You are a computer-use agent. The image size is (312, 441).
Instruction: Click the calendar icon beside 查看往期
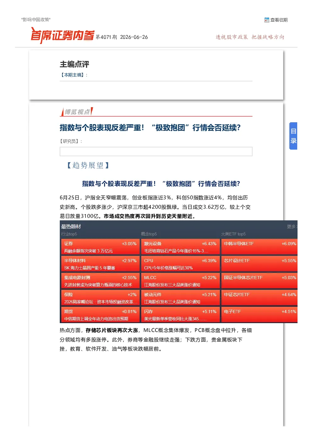(x=267, y=20)
